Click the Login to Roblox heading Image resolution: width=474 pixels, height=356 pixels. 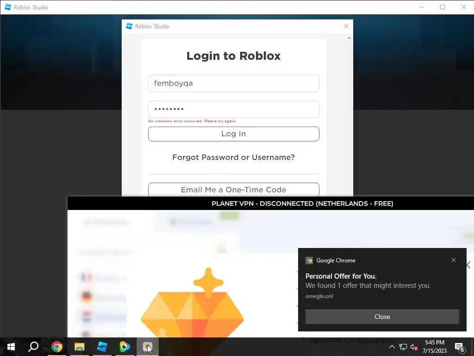point(233,56)
